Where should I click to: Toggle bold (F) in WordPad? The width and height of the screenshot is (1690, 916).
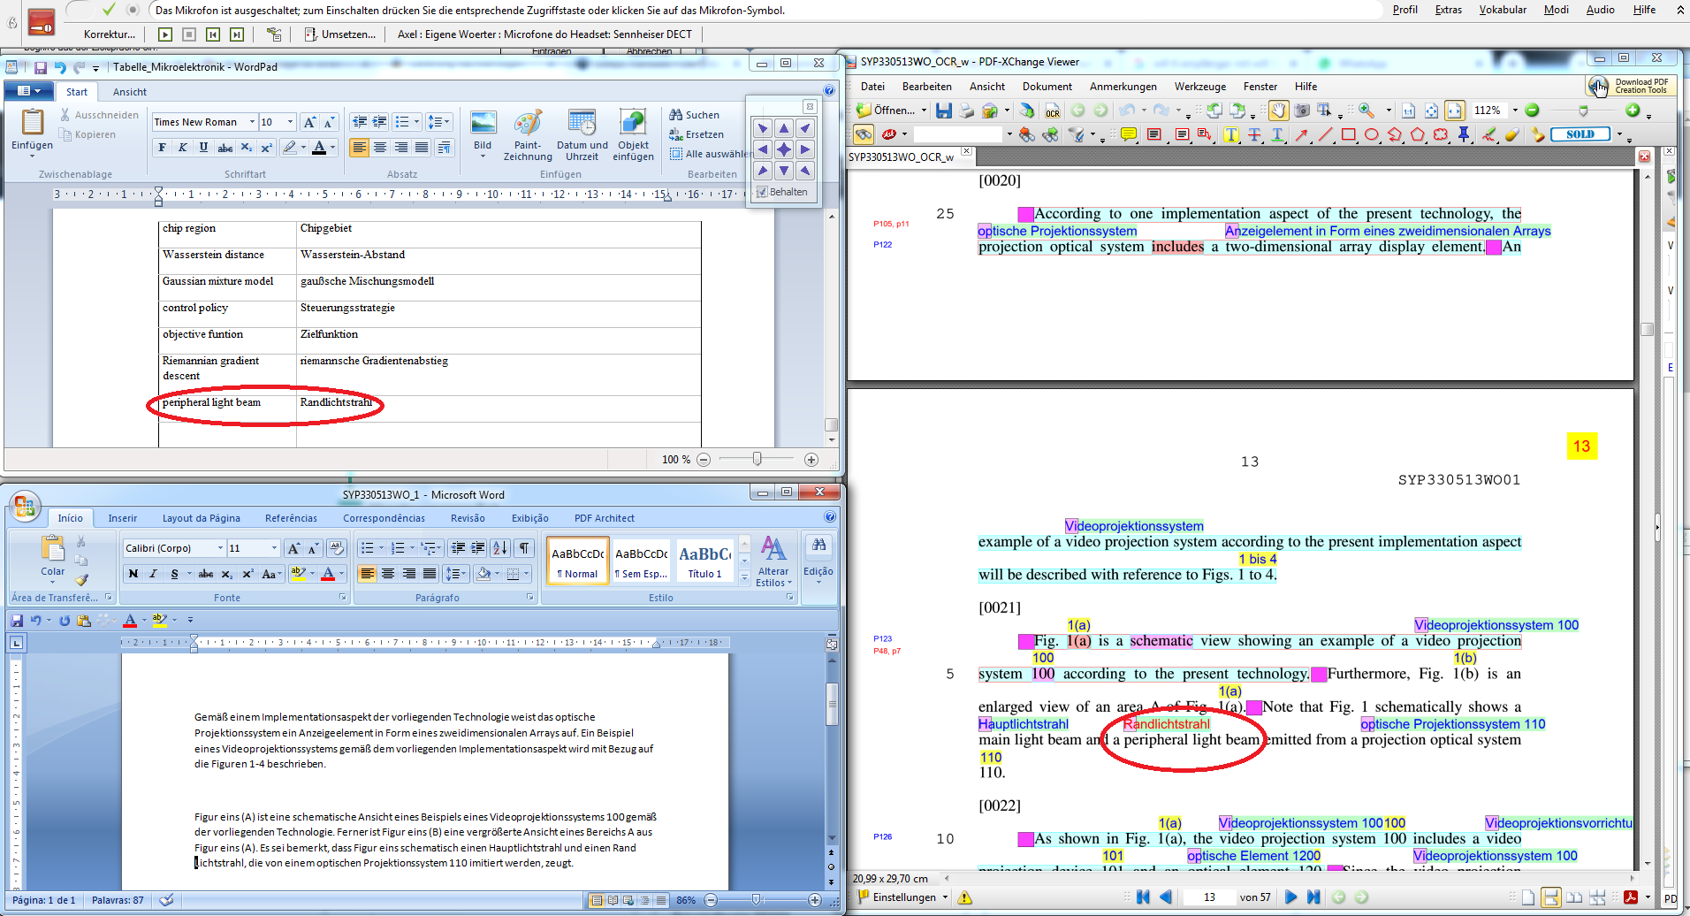pos(162,148)
